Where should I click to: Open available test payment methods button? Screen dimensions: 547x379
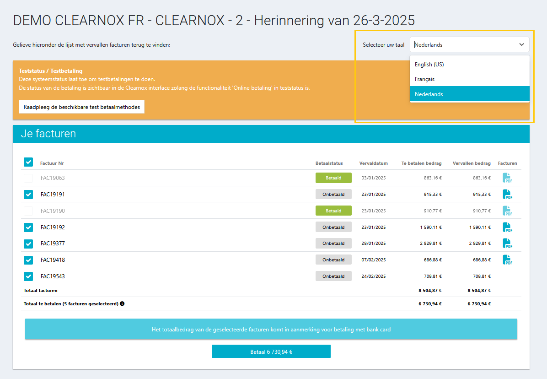click(81, 107)
